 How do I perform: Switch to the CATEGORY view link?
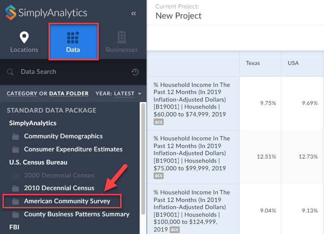point(22,94)
